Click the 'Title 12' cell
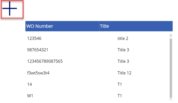This screenshot has width=178, height=103. 124,73
